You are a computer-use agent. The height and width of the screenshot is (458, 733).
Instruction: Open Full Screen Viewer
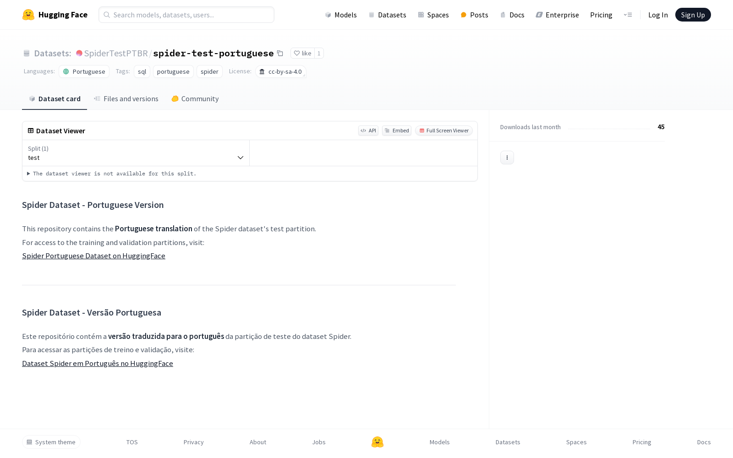444,131
